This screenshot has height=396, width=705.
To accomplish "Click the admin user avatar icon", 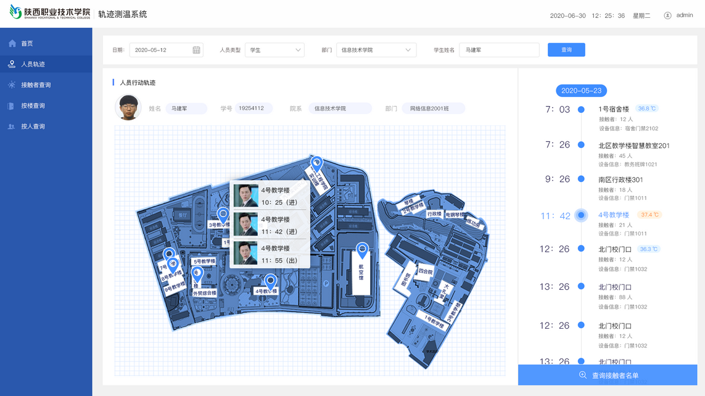I will point(667,15).
